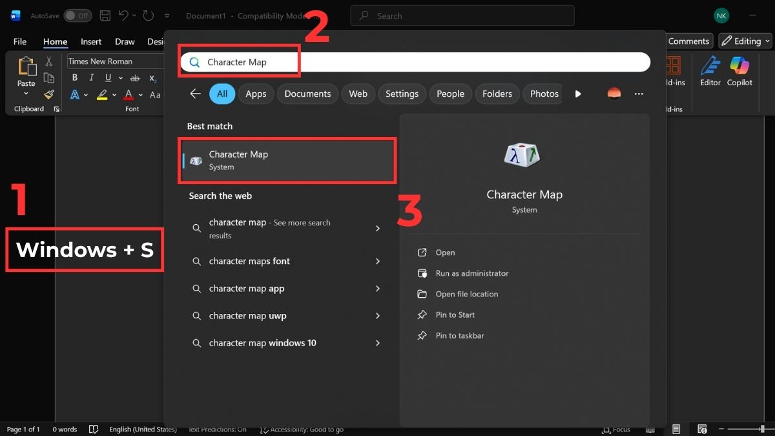
Task: Toggle Italic formatting
Action: click(x=91, y=78)
